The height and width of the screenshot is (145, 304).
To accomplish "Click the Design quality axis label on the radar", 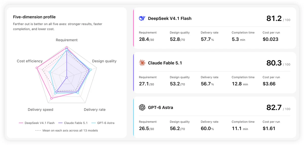I will click(x=104, y=61).
